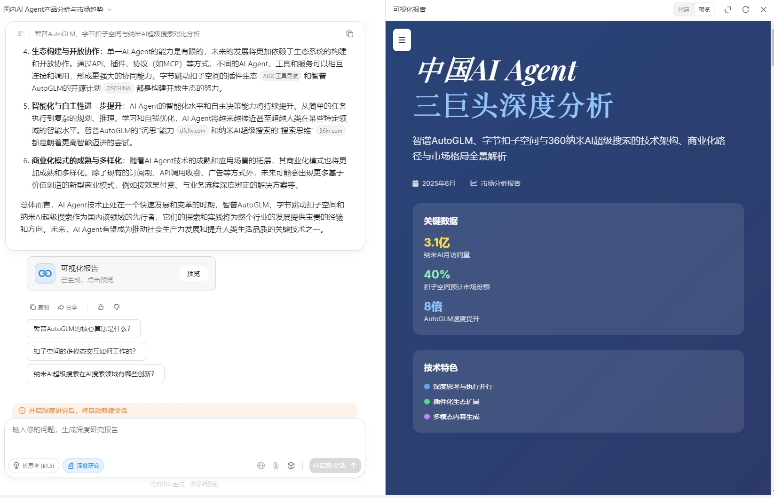This screenshot has height=498, width=774.
Task: Click the 中国AI Agent report title
Action: coord(497,71)
